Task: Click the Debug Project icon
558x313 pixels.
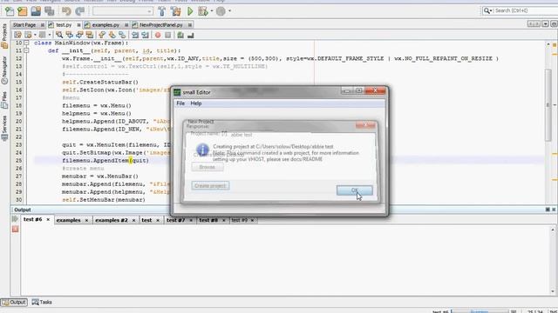Action: (x=203, y=11)
